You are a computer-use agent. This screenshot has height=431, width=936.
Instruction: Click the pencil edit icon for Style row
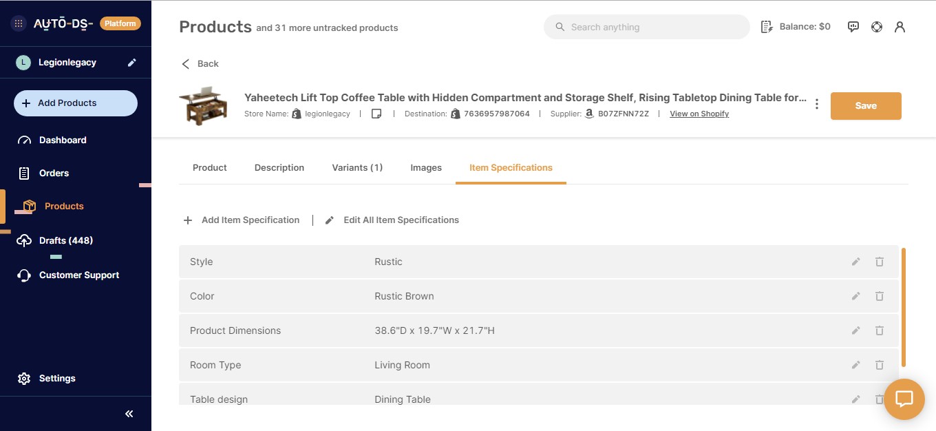[x=855, y=262]
